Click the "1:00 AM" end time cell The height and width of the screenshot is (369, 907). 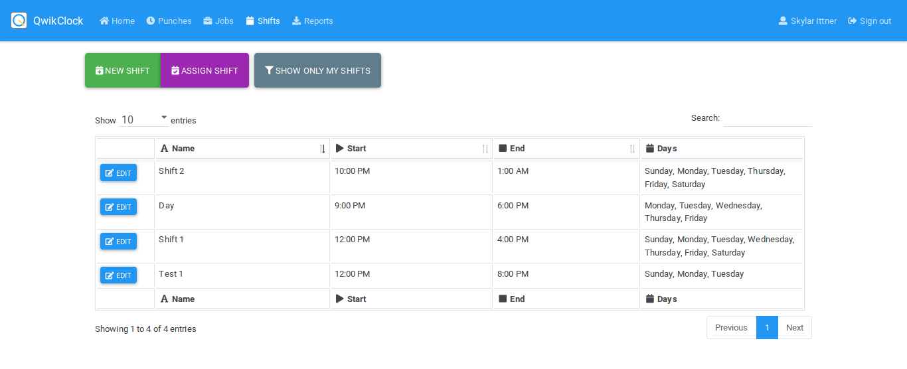coord(566,177)
